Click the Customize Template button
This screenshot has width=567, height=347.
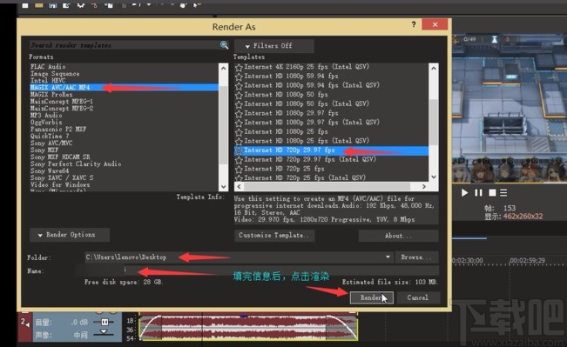point(274,236)
